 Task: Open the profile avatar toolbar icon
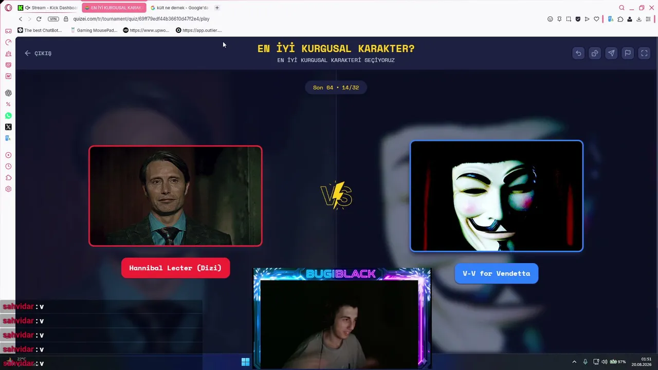630,19
